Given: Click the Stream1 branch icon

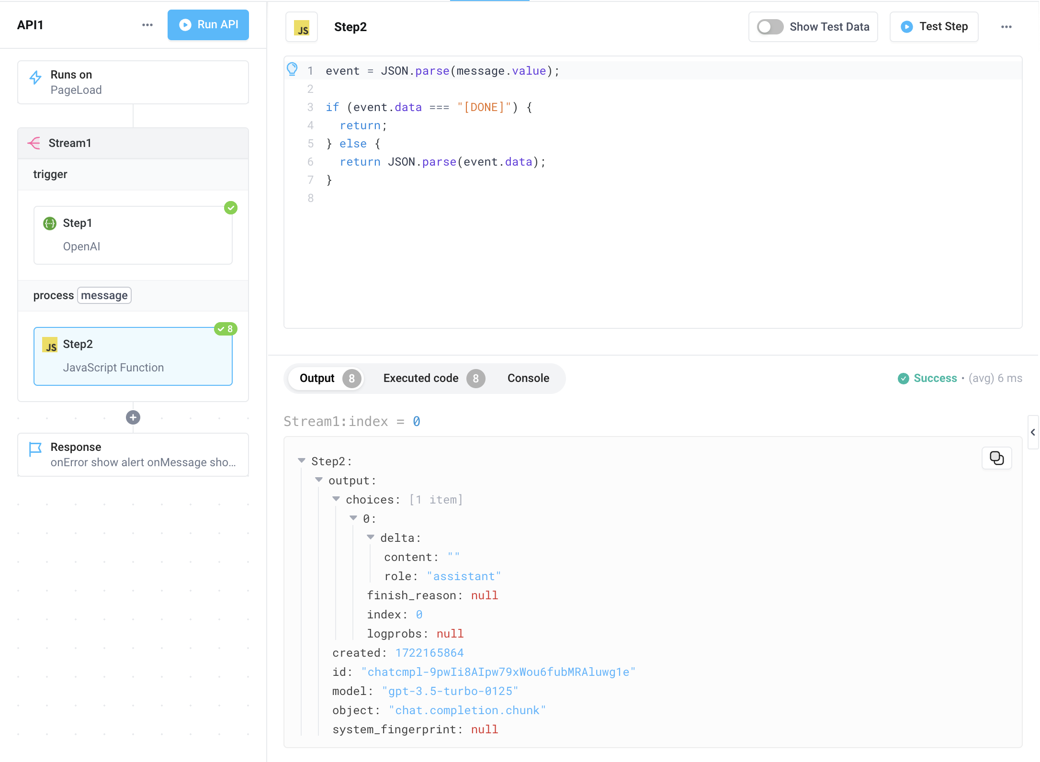Looking at the screenshot, I should [x=34, y=143].
